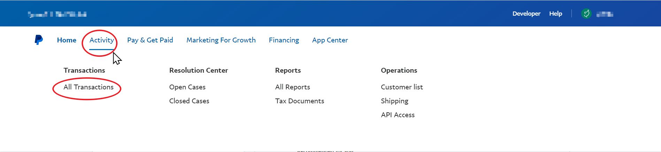
Task: Go to the Home tab
Action: pos(67,40)
